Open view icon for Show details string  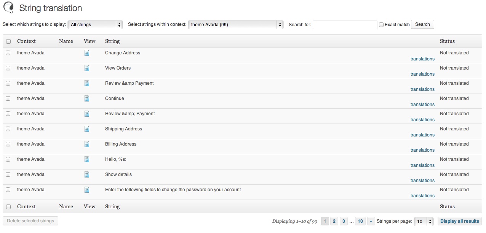click(x=87, y=174)
